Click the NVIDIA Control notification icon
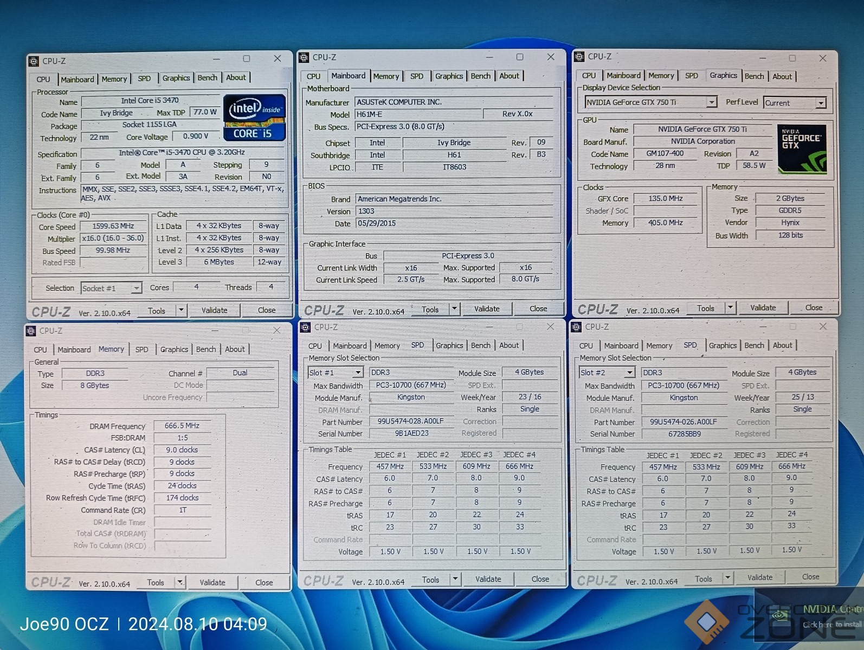864x650 pixels. coord(779,615)
